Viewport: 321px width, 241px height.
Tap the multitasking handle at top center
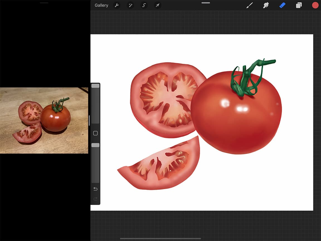205,3
